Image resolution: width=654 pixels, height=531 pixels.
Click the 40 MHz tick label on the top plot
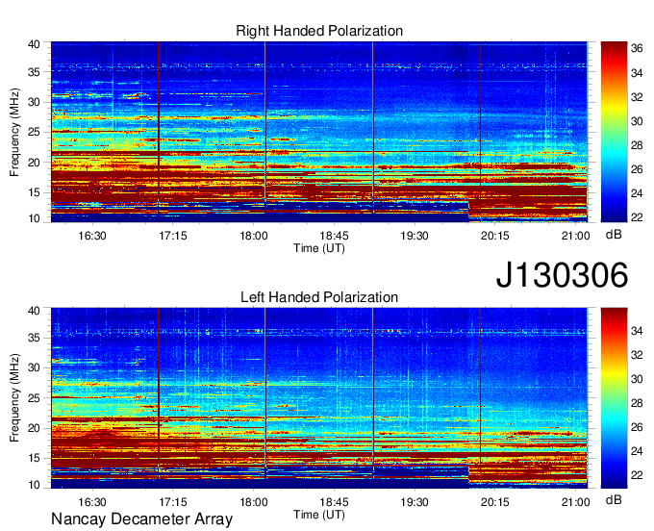coord(35,44)
